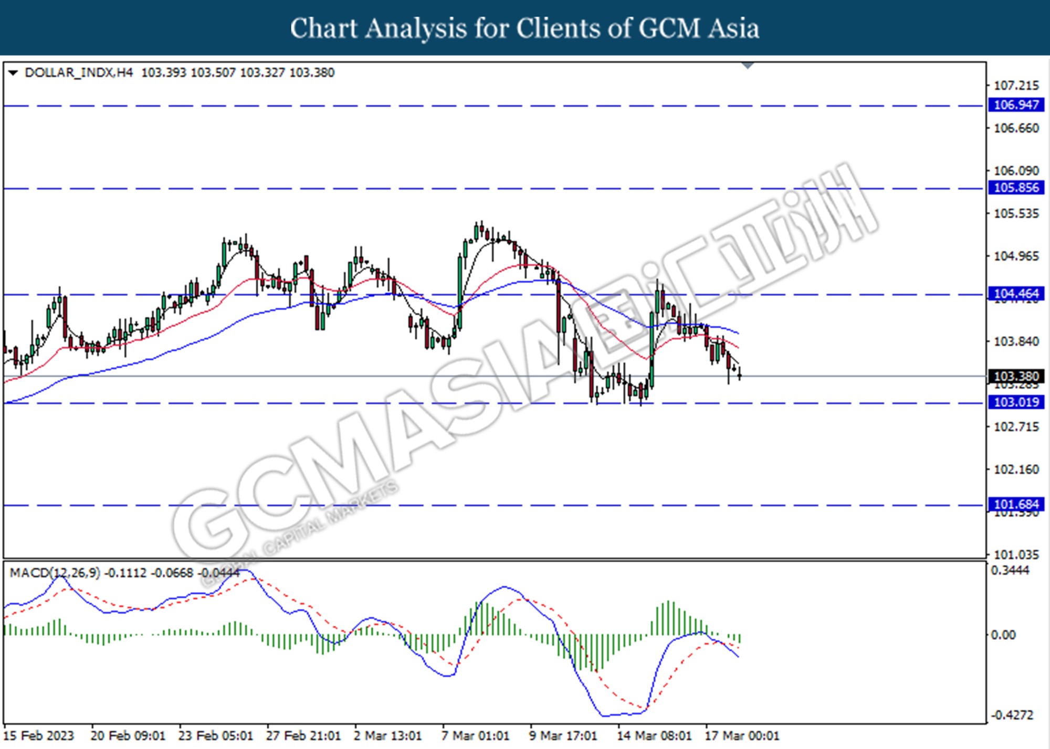
Task: Click the MACD scale 0.3444 value
Action: click(1010, 571)
